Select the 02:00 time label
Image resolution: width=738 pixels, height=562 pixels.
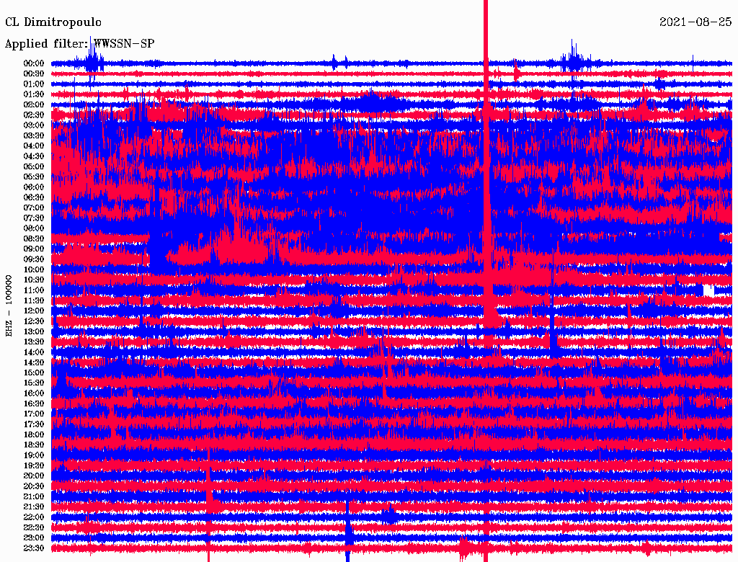point(34,104)
